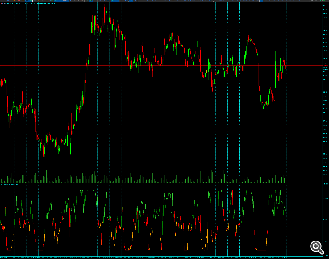Select the white dotted level in the indicator window

(x=161, y=241)
